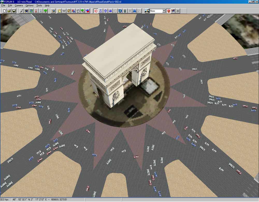Click the blue and red blob icon
259x202 pixels.
point(87,11)
